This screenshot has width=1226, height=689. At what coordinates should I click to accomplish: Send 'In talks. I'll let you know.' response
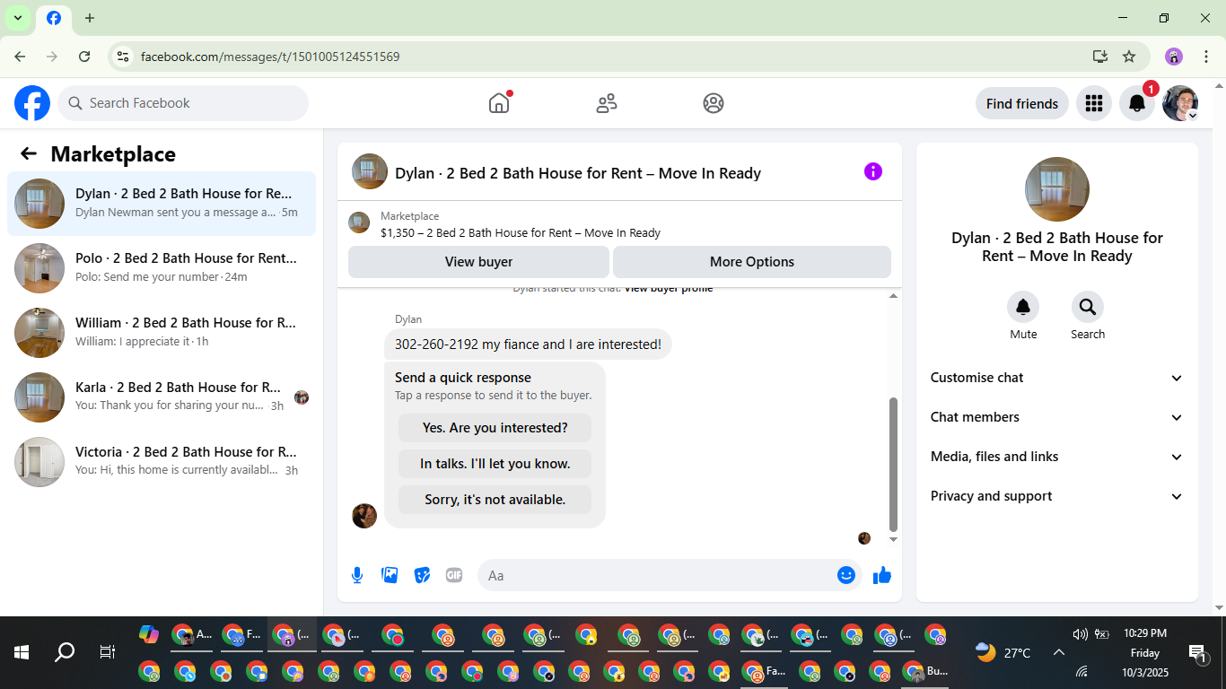pos(495,464)
